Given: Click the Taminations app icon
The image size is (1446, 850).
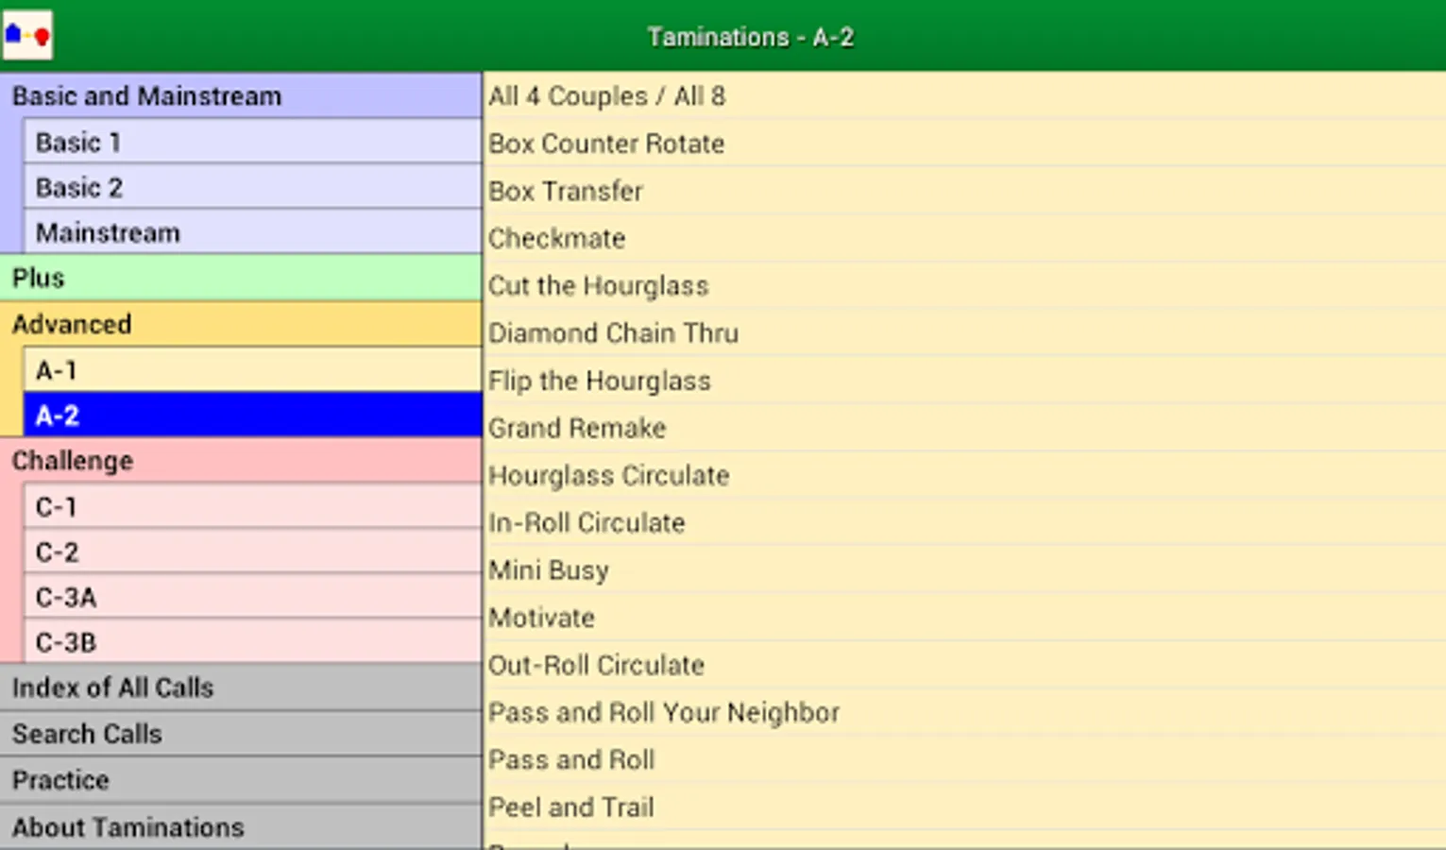Looking at the screenshot, I should coord(27,36).
